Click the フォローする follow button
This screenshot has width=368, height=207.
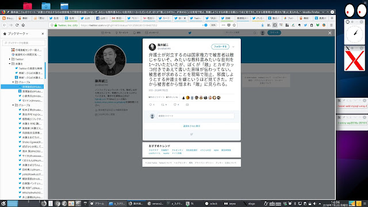pos(220,47)
